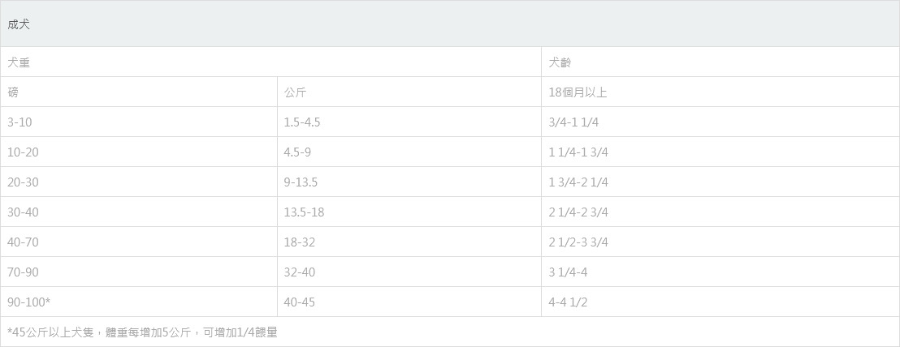The width and height of the screenshot is (900, 347).
Task: Click the 磅 sub-header cell
Action: point(13,92)
